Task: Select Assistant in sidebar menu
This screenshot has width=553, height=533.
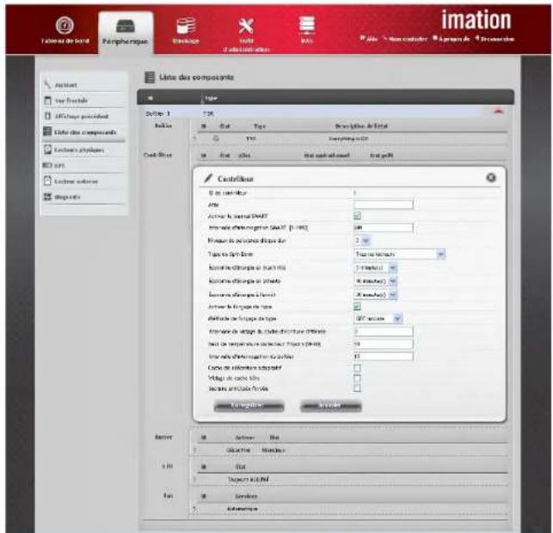Action: click(65, 85)
